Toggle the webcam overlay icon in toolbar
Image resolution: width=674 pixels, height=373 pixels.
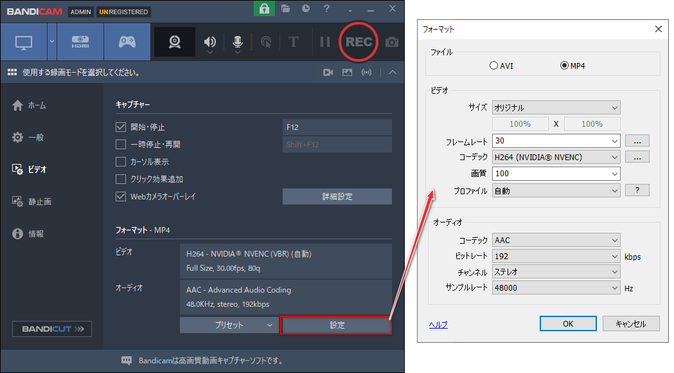(175, 42)
